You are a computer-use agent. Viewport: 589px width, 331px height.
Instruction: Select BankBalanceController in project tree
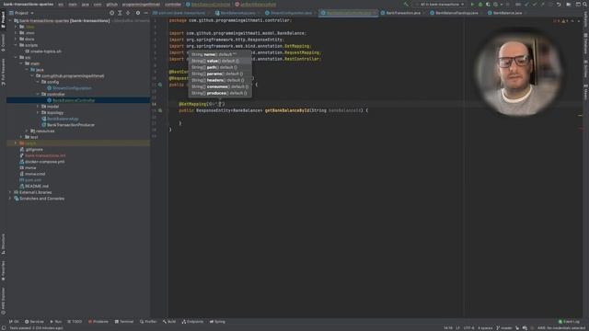(x=74, y=100)
